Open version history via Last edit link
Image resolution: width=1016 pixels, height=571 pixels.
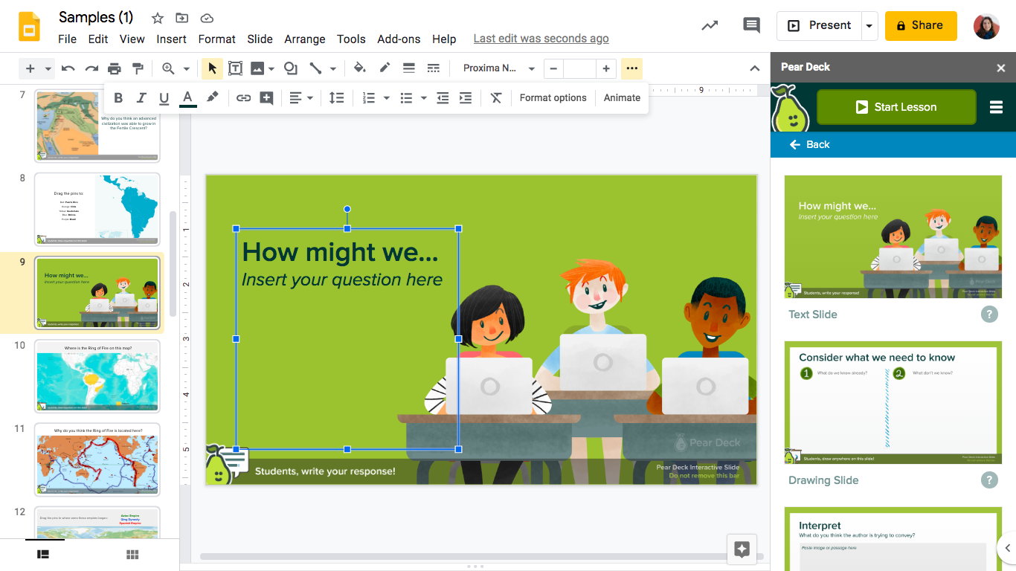click(541, 38)
